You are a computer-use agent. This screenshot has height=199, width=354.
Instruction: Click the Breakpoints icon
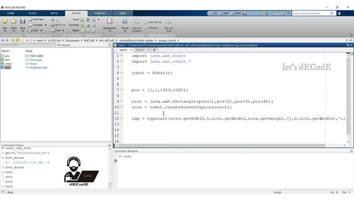pos(110,21)
